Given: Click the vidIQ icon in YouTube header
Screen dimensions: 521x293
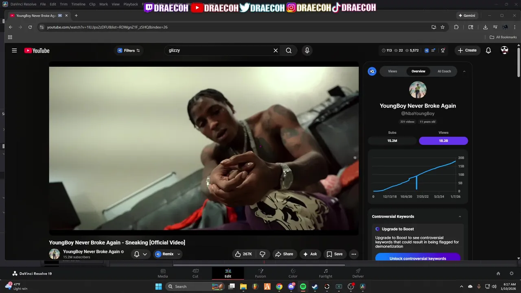Looking at the screenshot, I should [427, 50].
